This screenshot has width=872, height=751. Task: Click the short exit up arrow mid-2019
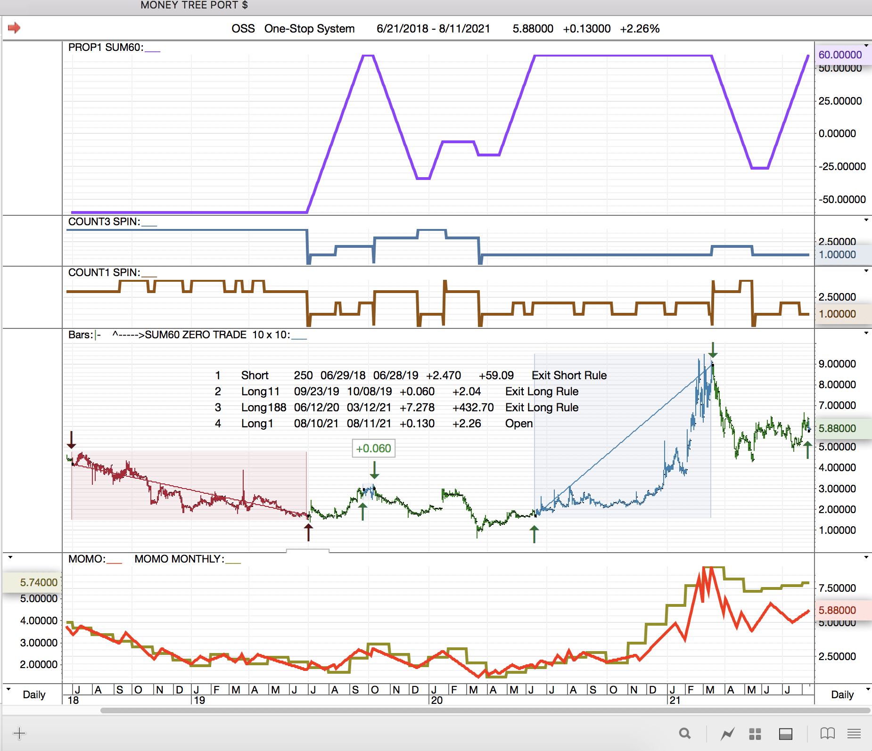pos(308,532)
